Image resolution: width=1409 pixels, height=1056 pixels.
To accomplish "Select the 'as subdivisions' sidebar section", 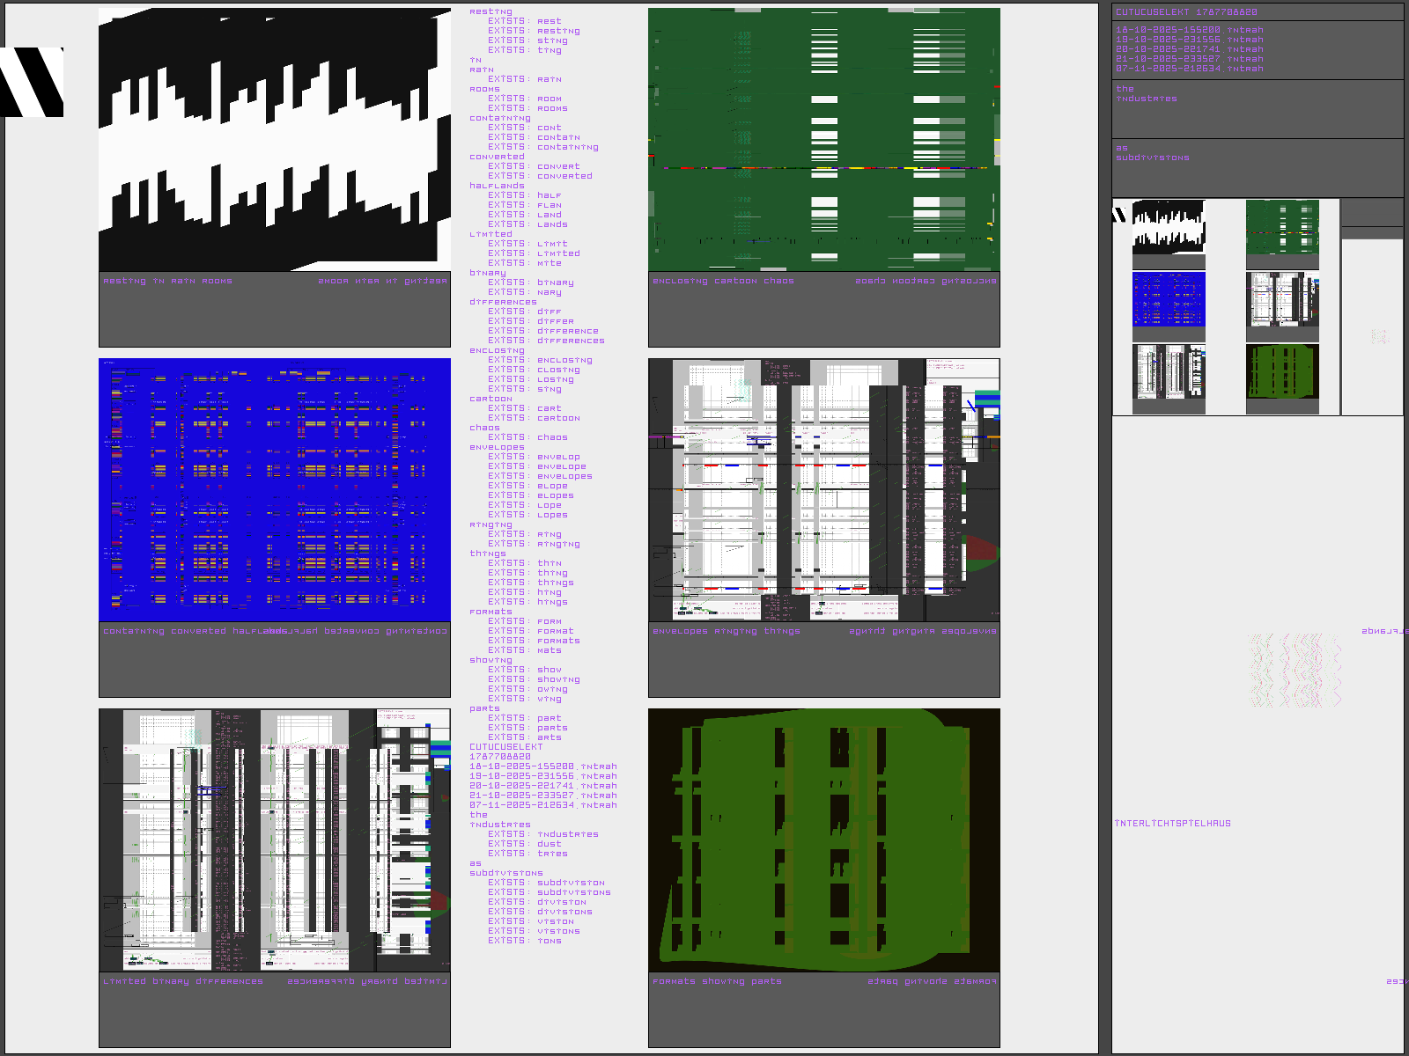I will point(1152,153).
